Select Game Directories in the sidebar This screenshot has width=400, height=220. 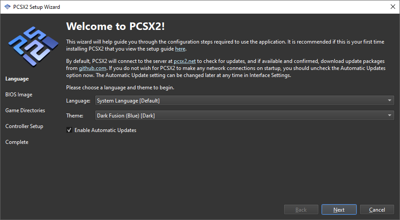click(x=25, y=110)
